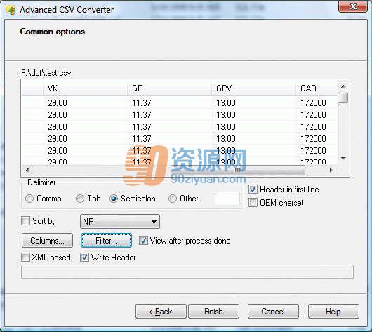Click the custom delimiter input field
Viewport: 372px width, 332px height.
tap(227, 199)
